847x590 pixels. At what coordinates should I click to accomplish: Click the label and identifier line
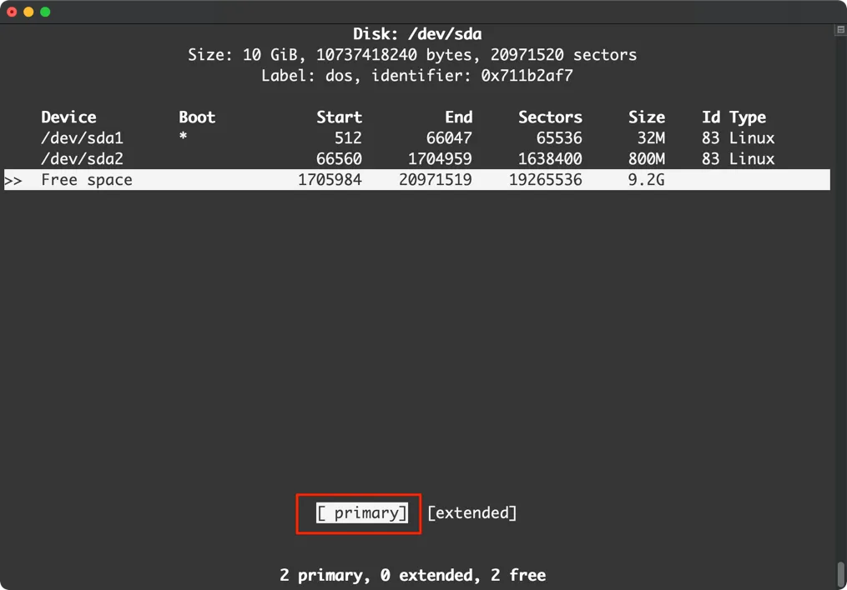click(417, 76)
